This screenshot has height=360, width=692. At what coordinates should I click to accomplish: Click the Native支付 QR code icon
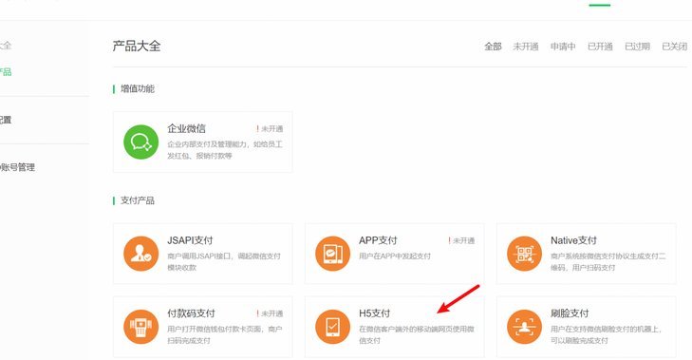pos(524,254)
